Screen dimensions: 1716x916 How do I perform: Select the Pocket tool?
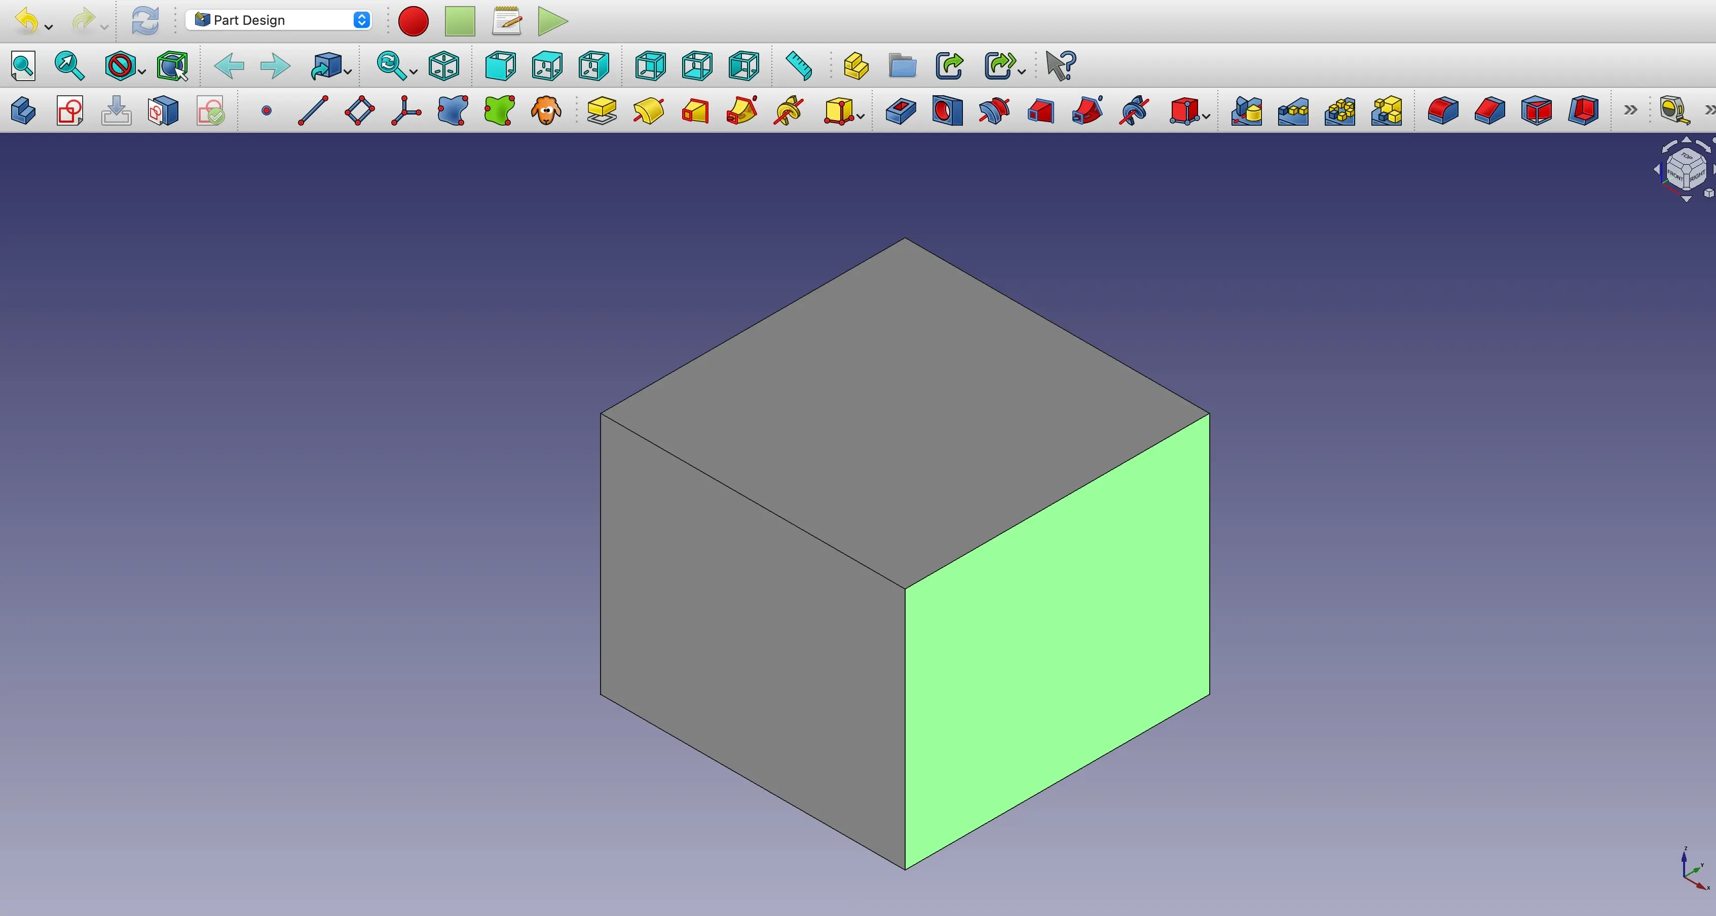point(901,111)
